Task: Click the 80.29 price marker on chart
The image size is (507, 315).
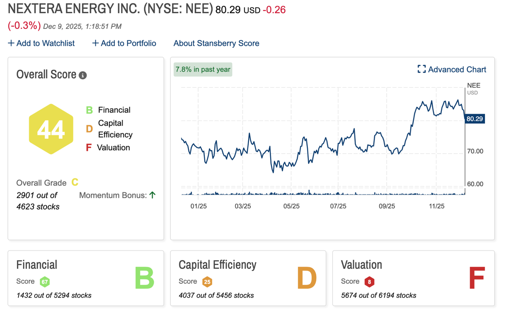Action: tap(474, 119)
